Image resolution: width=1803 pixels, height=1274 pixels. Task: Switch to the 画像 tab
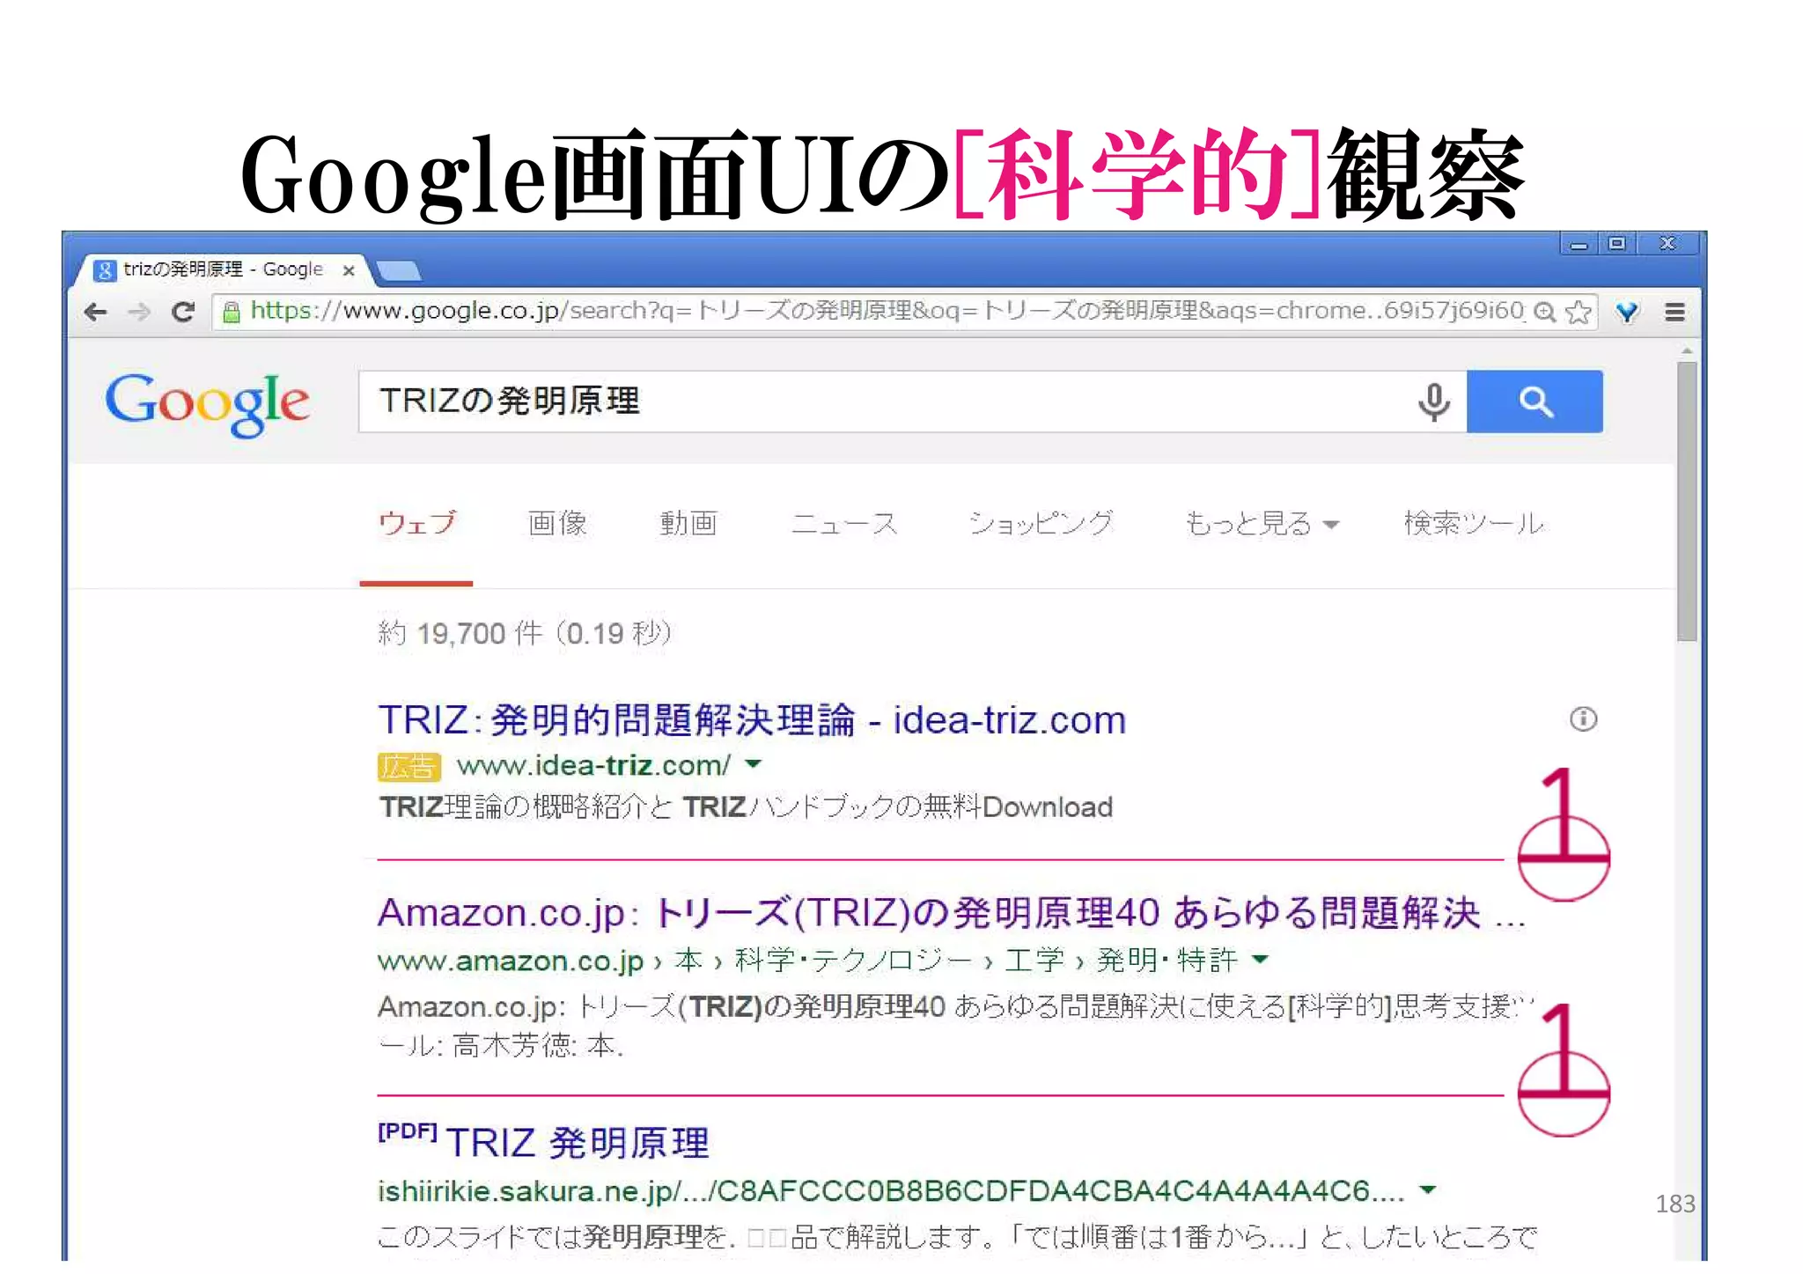tap(557, 523)
